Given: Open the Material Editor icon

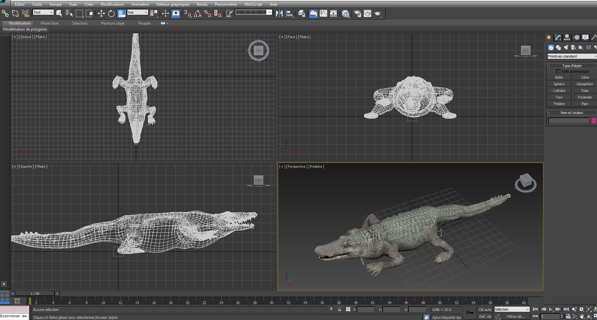Looking at the screenshot, I should click(x=345, y=13).
